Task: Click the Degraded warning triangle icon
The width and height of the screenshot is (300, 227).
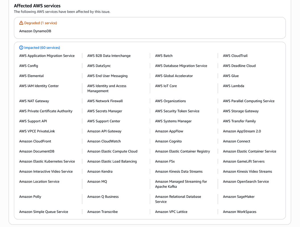Action: pos(21,23)
